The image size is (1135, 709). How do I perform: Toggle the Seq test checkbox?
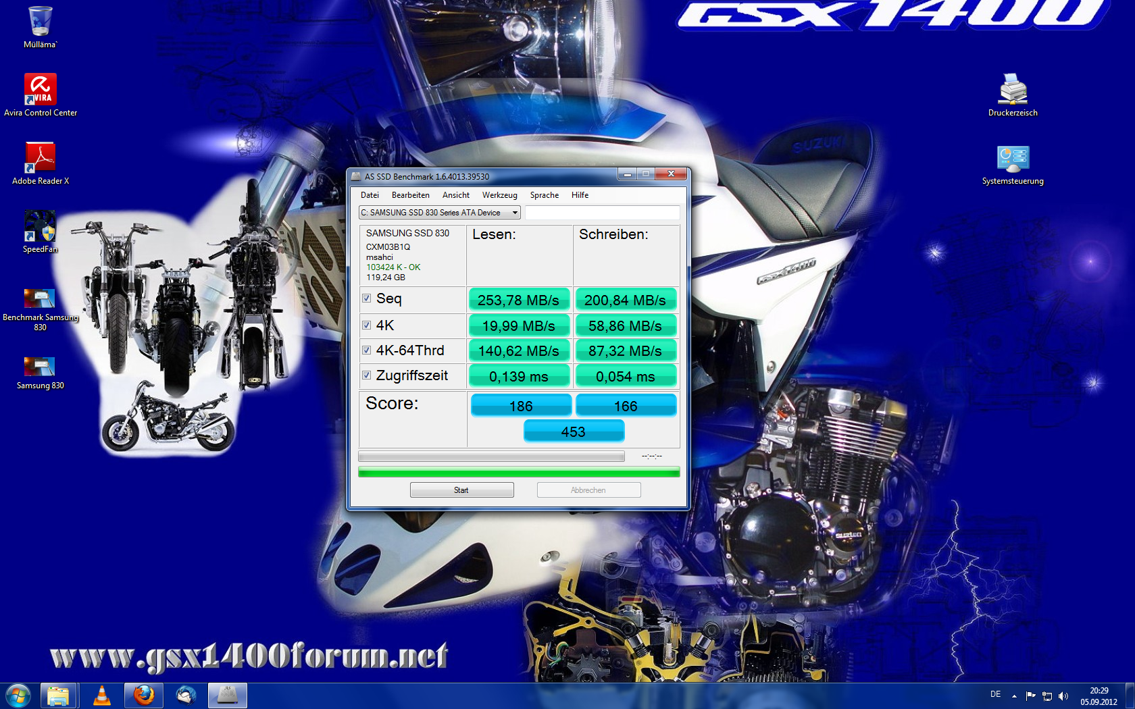click(366, 298)
